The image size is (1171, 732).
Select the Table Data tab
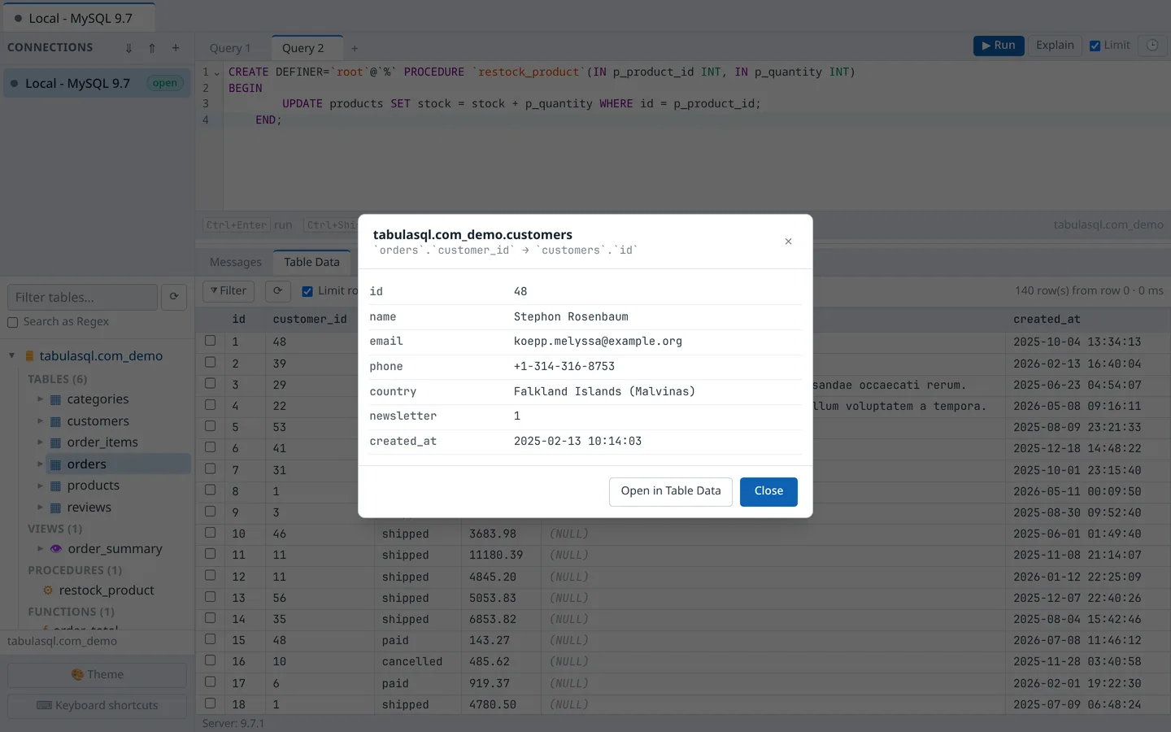pos(311,262)
